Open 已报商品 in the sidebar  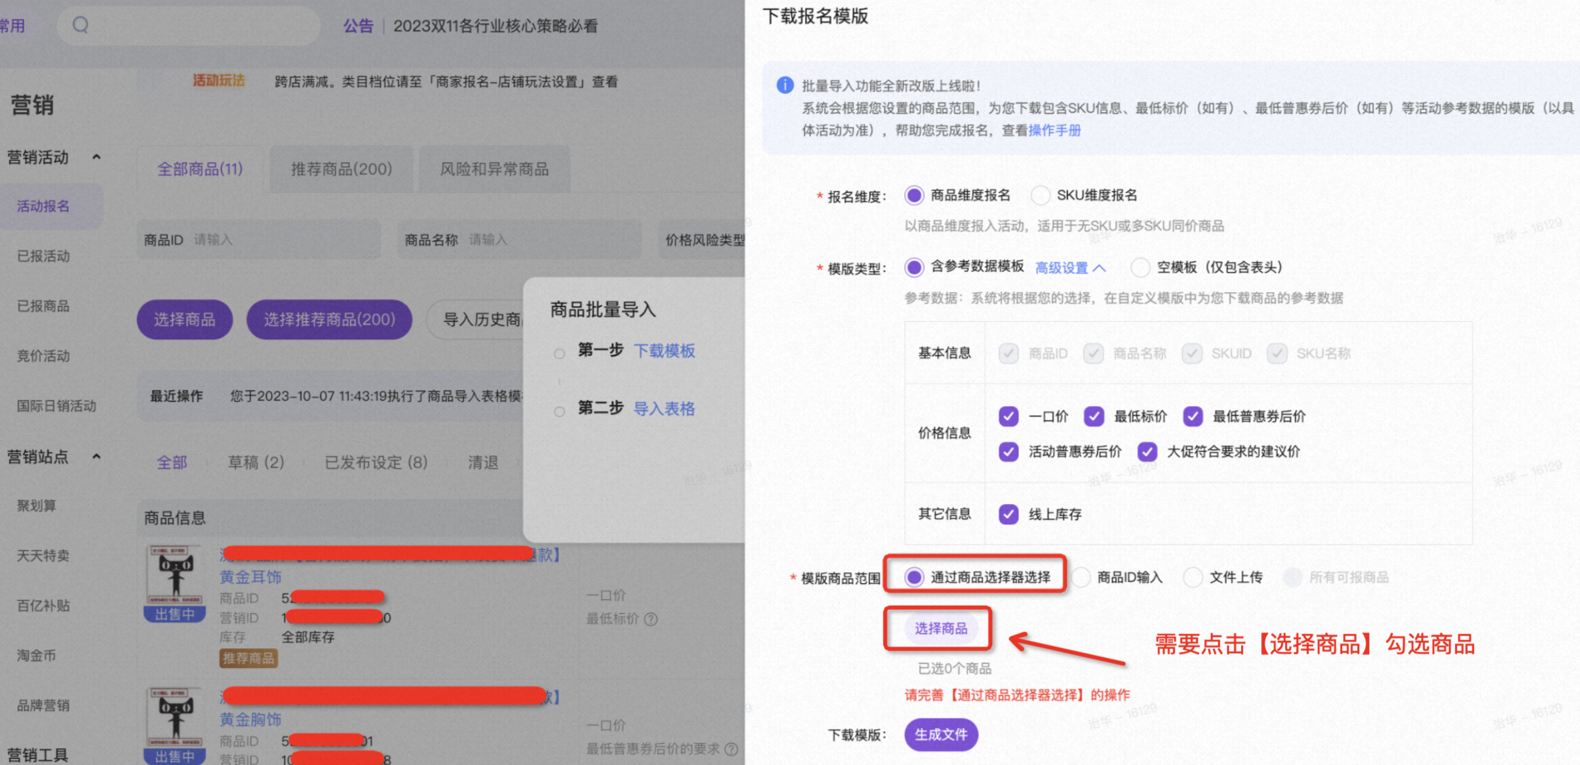[x=43, y=306]
